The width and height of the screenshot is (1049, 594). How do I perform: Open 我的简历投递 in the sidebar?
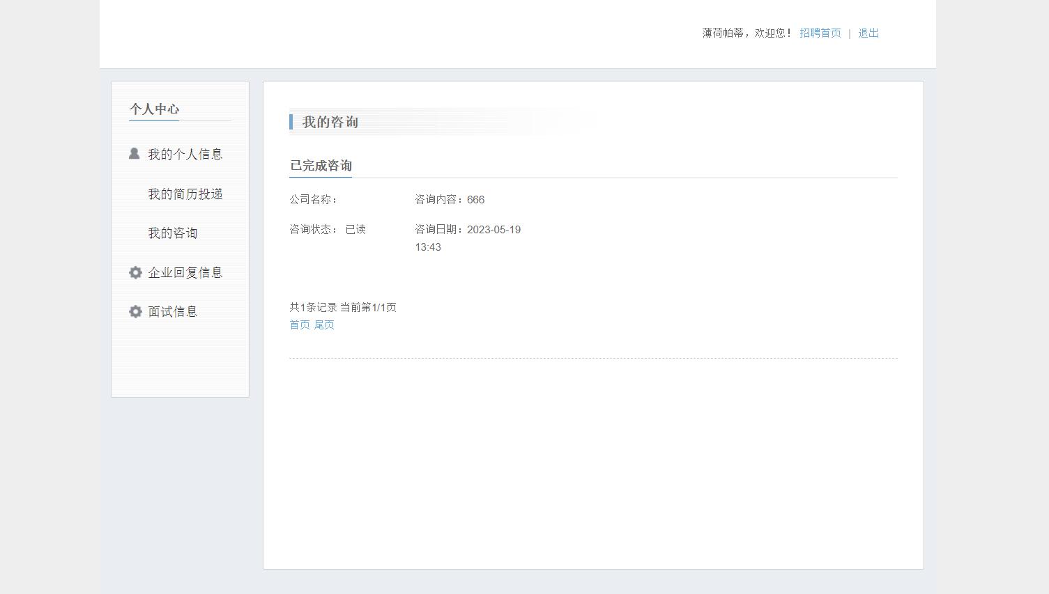185,194
